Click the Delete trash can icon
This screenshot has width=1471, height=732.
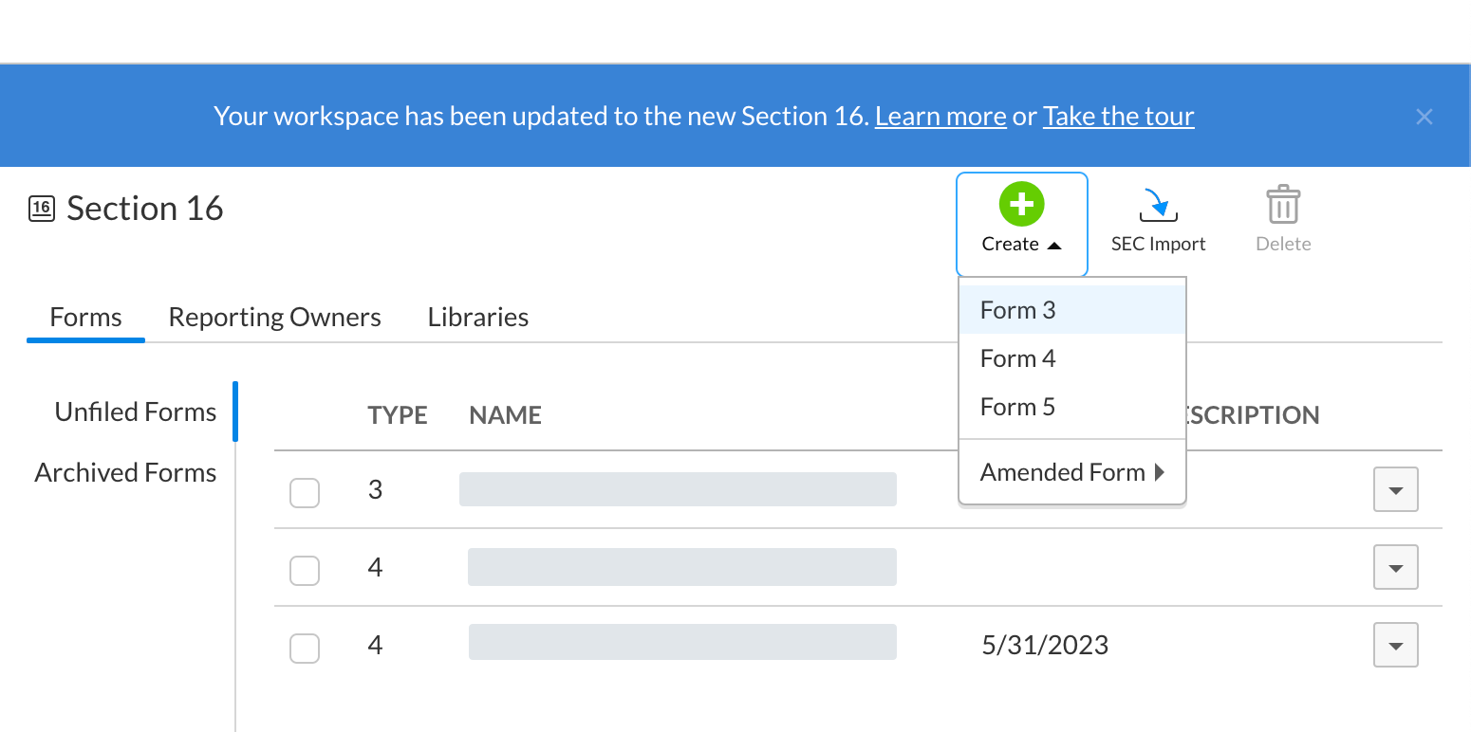coord(1283,204)
